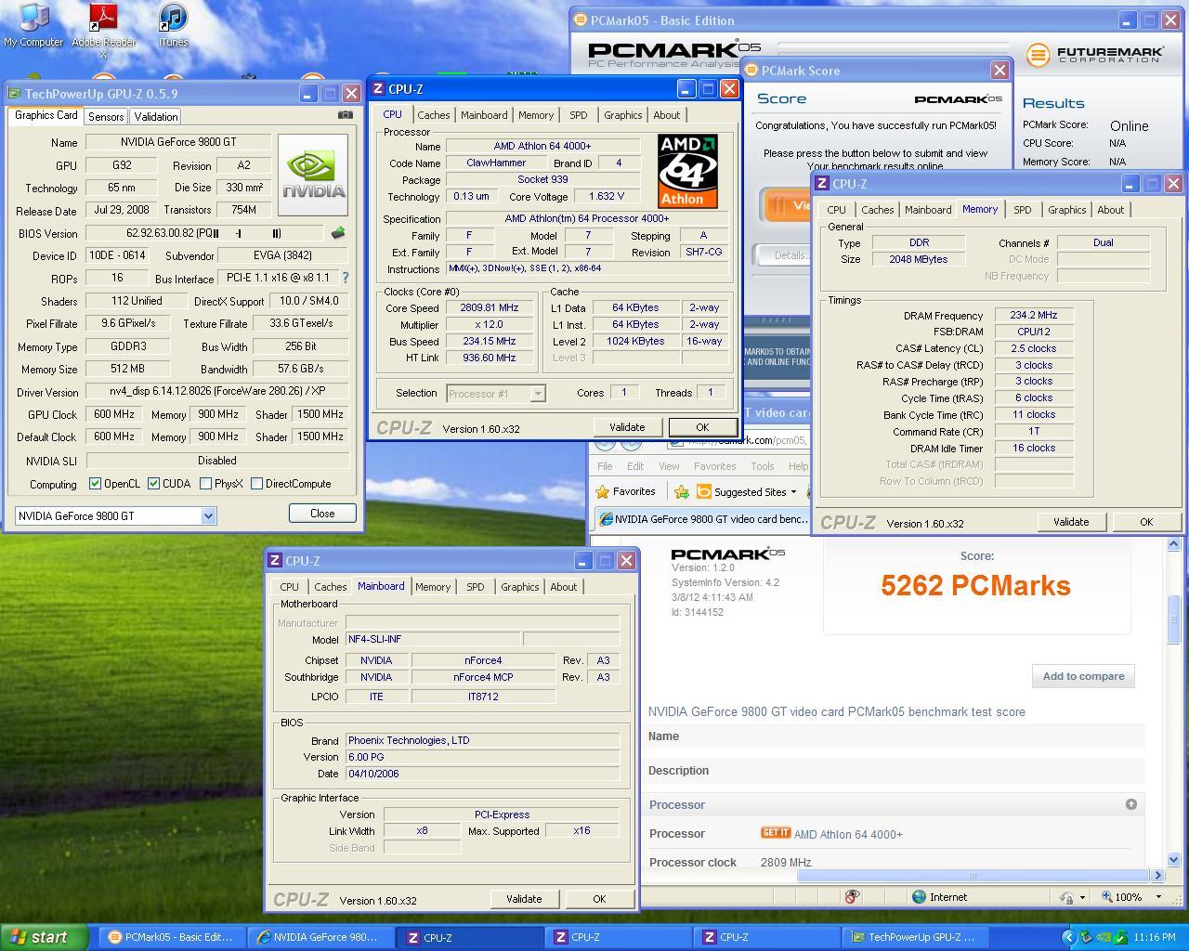Open browser File menu

(x=605, y=466)
